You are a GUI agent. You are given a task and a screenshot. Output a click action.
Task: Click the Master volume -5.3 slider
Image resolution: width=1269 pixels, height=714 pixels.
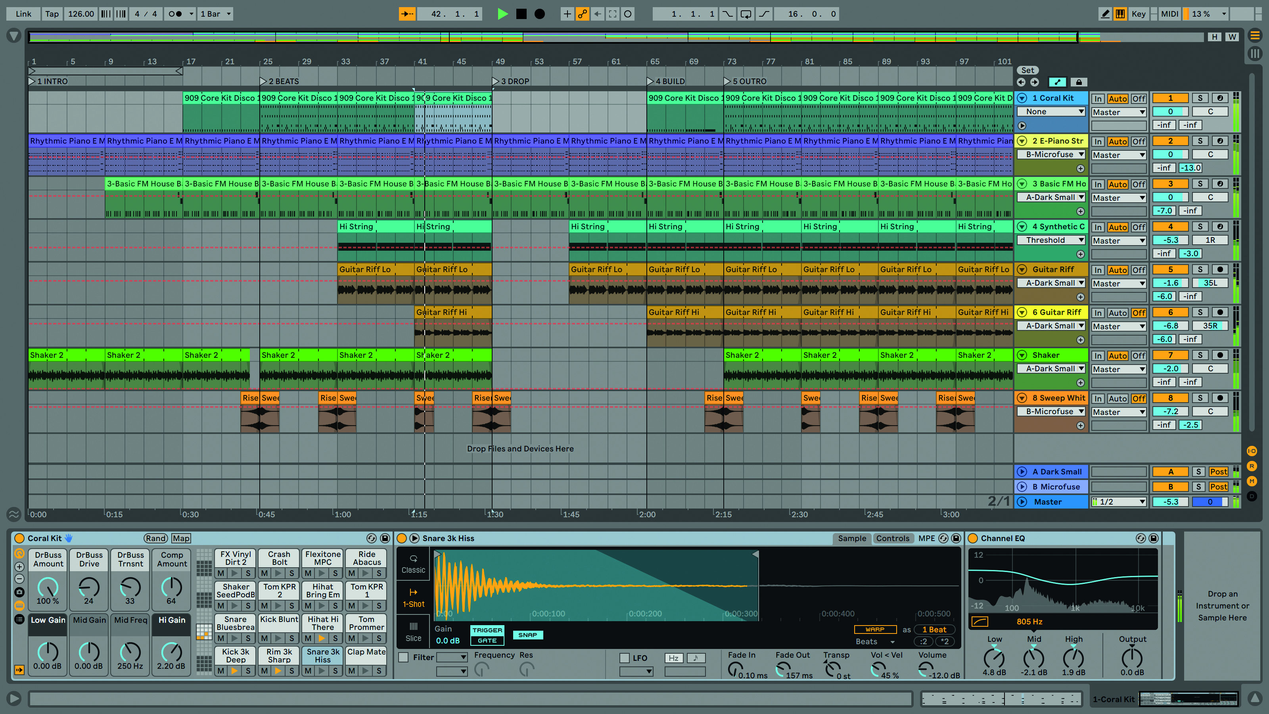(1171, 502)
